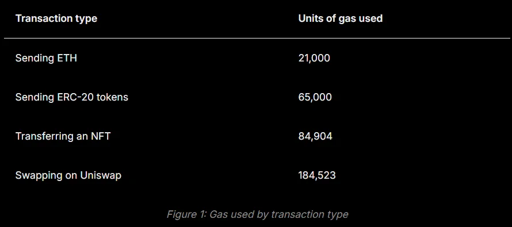Click the 21,000 gas value
This screenshot has height=227, width=512.
coord(314,58)
